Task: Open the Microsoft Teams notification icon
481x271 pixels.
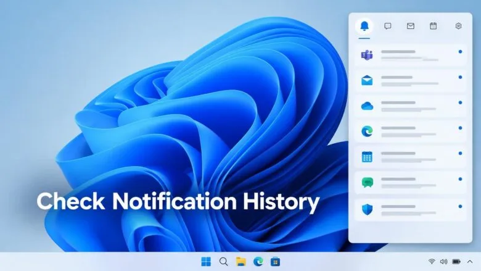Action: point(367,55)
